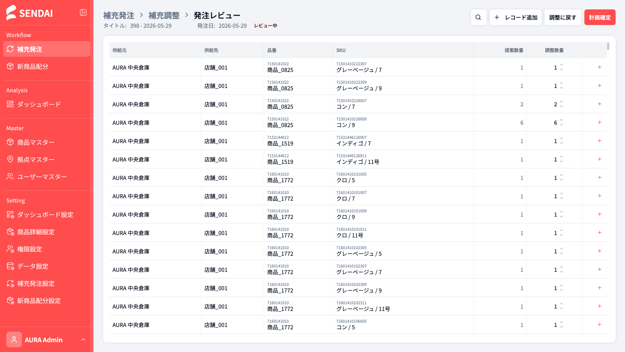The width and height of the screenshot is (625, 352).
Task: Adjust quantity stepper for グレーベージュ / 11号 row
Action: [561, 306]
